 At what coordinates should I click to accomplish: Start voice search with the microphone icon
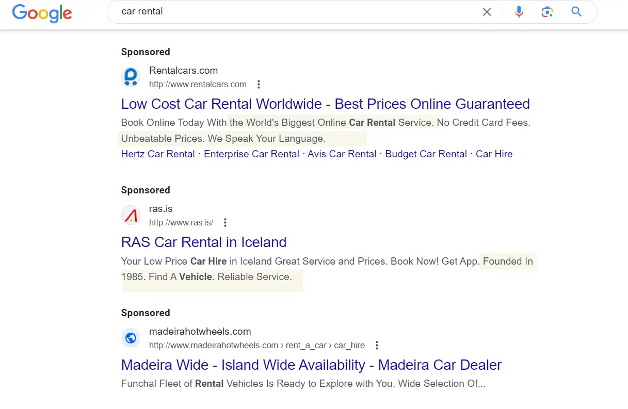click(x=519, y=12)
